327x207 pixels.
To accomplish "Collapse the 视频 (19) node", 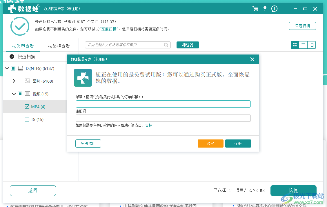I will click(14, 94).
